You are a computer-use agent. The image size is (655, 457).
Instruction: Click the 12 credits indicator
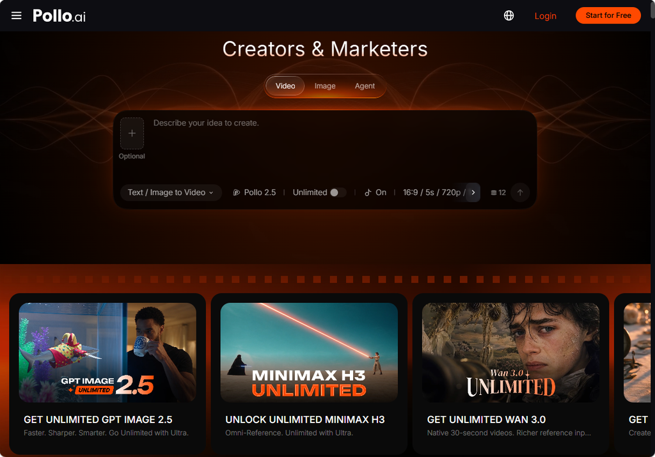(498, 192)
